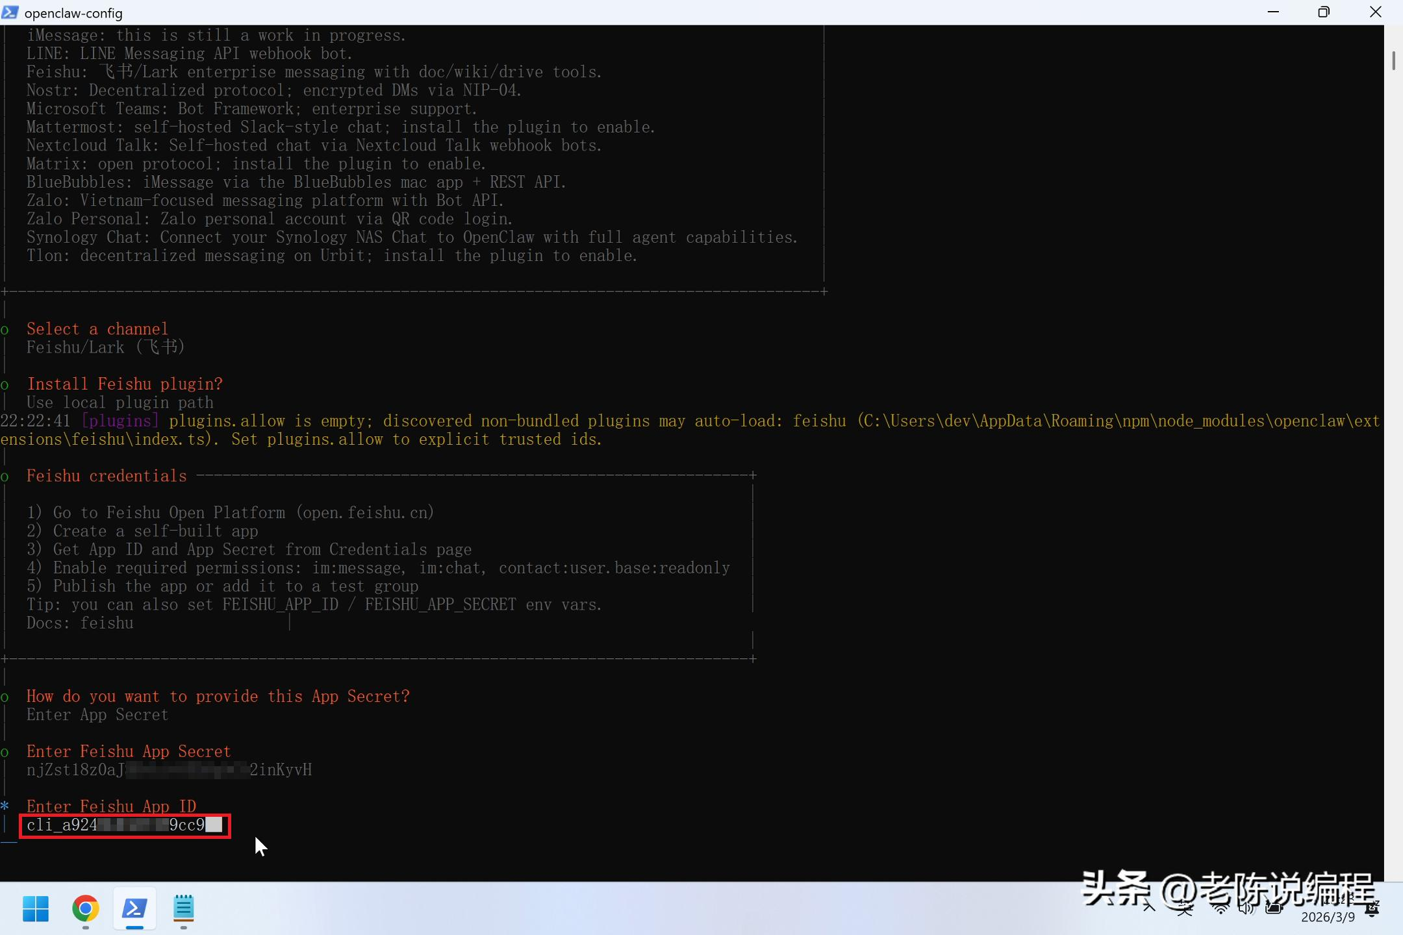The width and height of the screenshot is (1403, 935).
Task: Click the 'Select a channel' prompt heading
Action: click(97, 329)
